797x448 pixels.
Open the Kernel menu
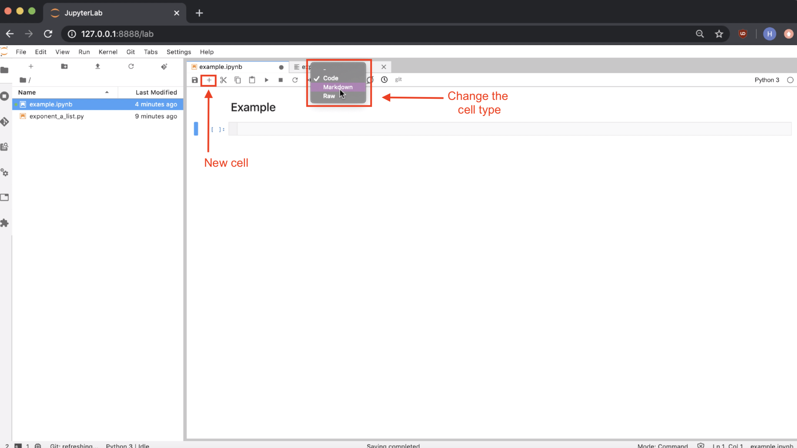pyautogui.click(x=108, y=52)
